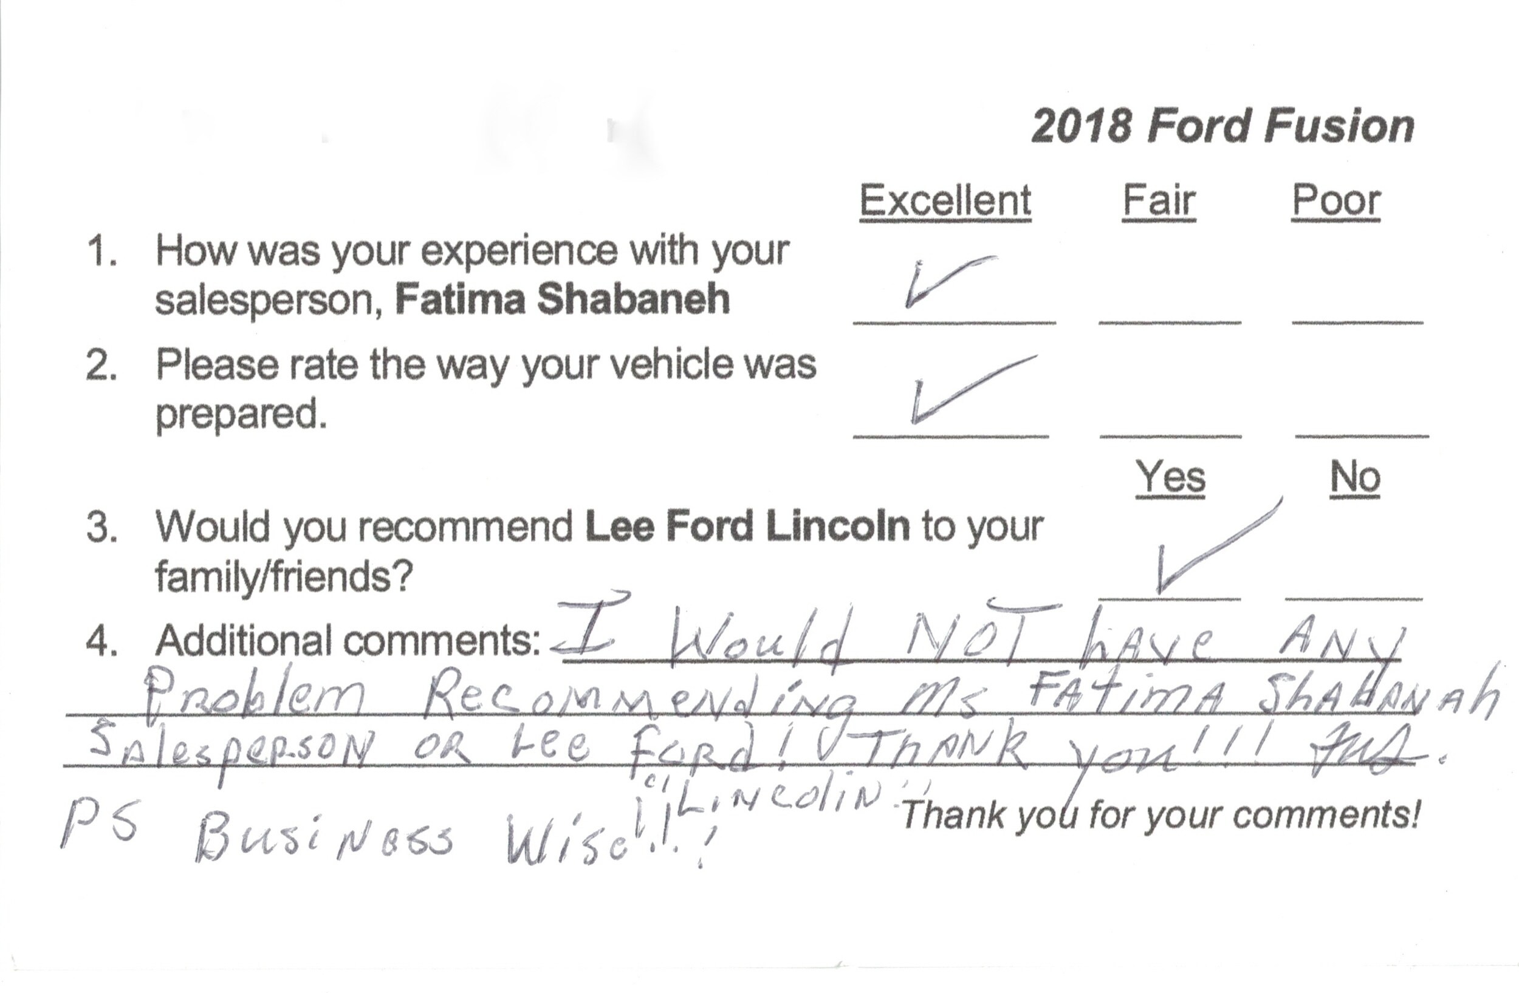Click the Fair column heading
This screenshot has width=1519, height=993.
1159,202
